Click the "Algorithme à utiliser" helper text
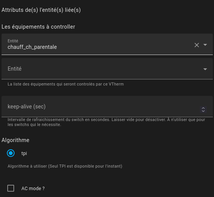The height and width of the screenshot is (197, 214). tap(65, 166)
